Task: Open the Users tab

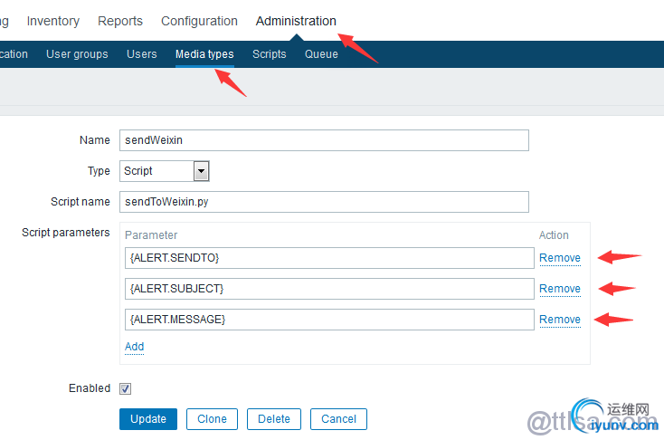Action: tap(142, 54)
